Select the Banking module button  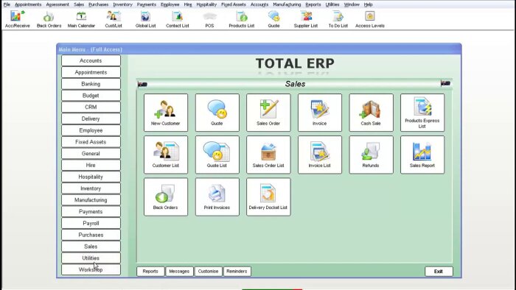(91, 84)
